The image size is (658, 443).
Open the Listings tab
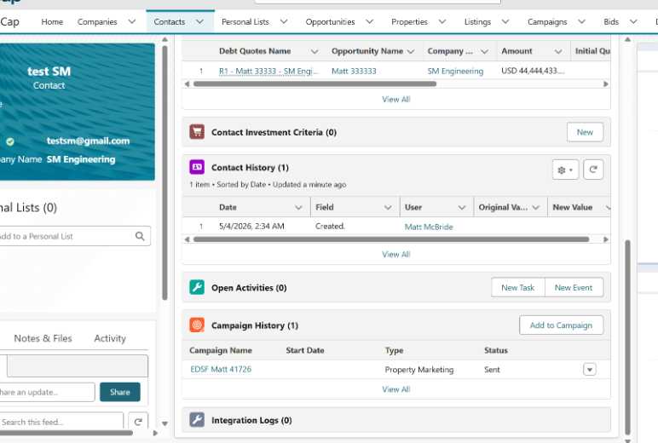(x=477, y=21)
